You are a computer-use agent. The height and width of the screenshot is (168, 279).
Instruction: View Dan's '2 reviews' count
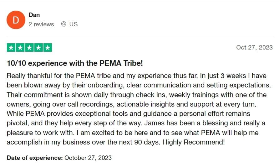[x=41, y=24]
